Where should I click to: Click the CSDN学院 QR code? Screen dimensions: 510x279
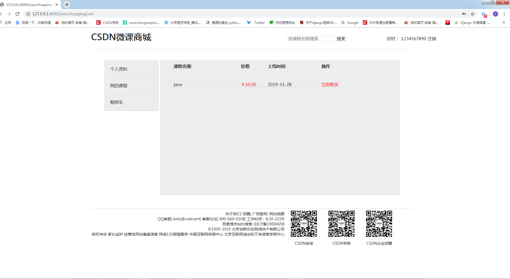(342, 224)
